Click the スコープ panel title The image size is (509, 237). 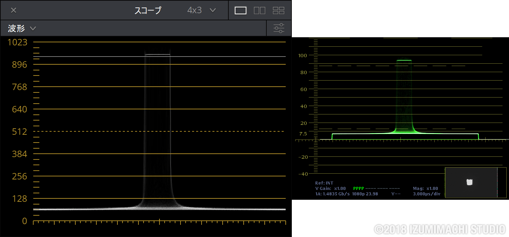(x=148, y=10)
